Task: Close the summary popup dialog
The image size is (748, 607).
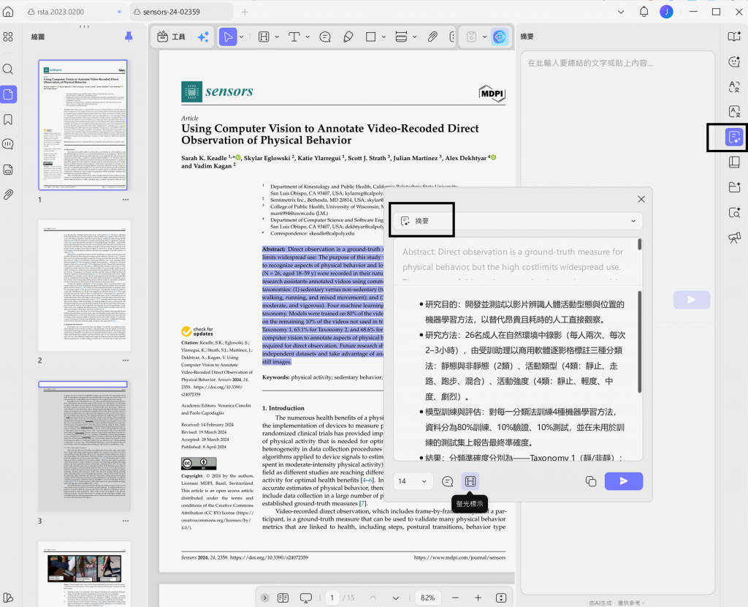Action: 641,199
